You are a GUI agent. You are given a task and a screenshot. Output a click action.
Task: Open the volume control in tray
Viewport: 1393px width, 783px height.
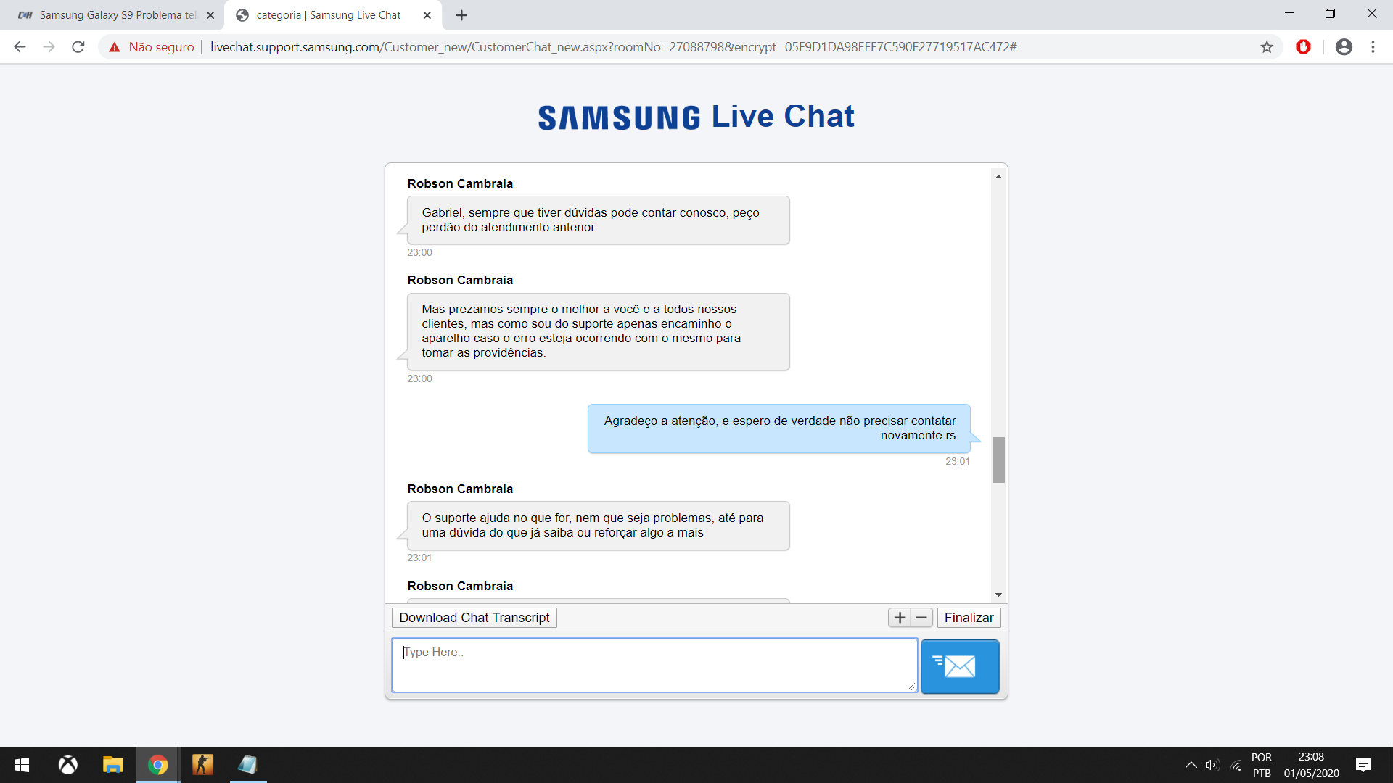pyautogui.click(x=1212, y=765)
